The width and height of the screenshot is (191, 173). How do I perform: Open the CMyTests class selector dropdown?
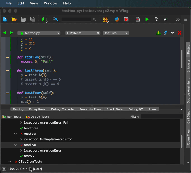click(x=83, y=33)
